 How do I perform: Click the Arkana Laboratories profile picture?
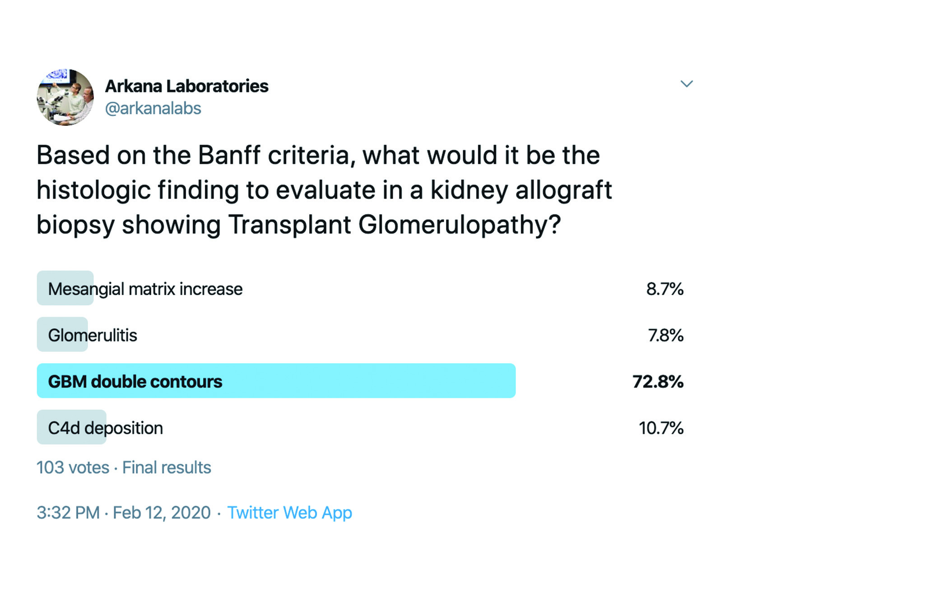pos(65,97)
